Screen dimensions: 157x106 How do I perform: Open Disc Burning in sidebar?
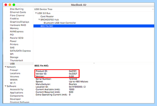coord(17,9)
